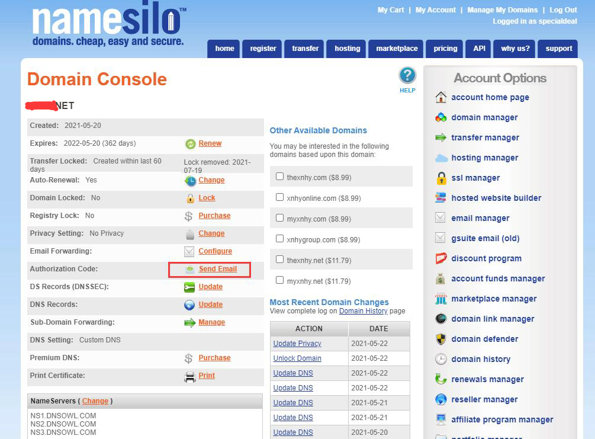Click the Print Certificate printer icon
This screenshot has height=439, width=595.
[189, 377]
